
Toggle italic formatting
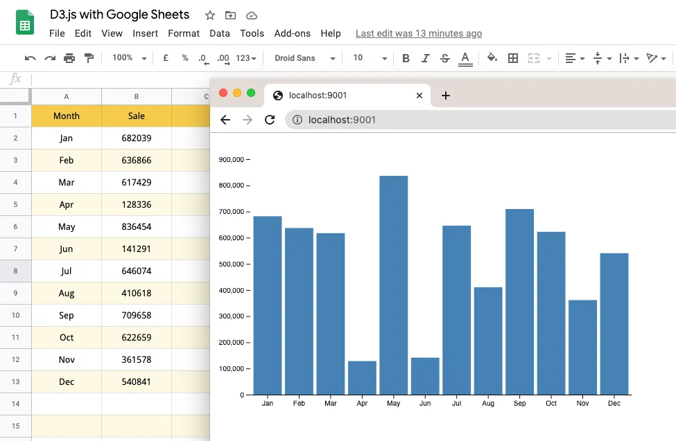[x=425, y=58]
